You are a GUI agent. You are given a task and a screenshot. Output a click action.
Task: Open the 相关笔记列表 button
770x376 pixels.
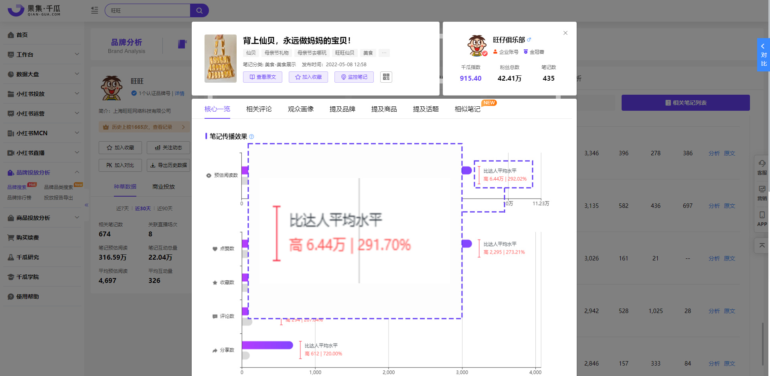pyautogui.click(x=686, y=103)
